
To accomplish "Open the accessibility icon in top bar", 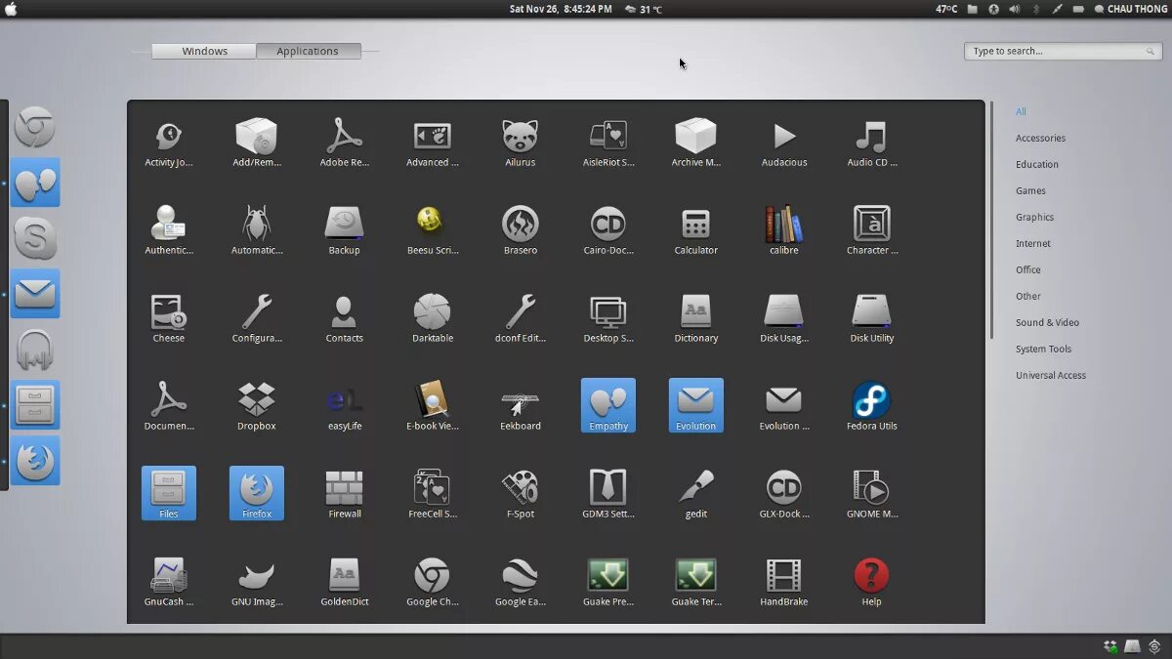I will (x=993, y=9).
